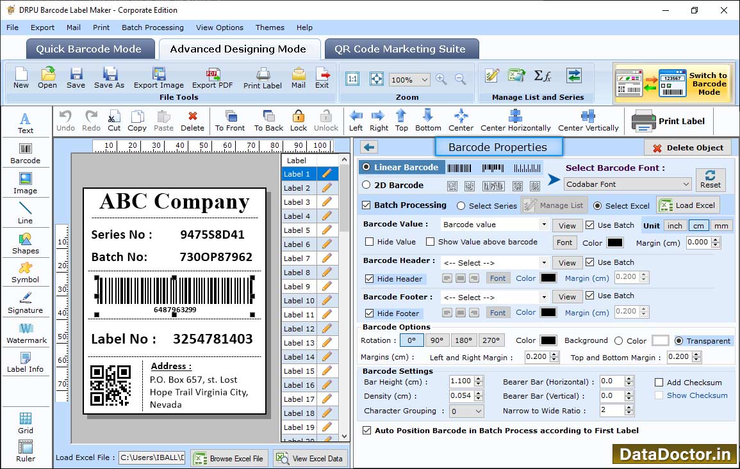
Task: Expand the Barcode Footer dropdown
Action: (544, 297)
